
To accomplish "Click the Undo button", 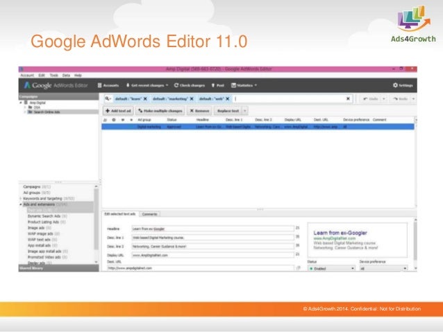I will [370, 99].
